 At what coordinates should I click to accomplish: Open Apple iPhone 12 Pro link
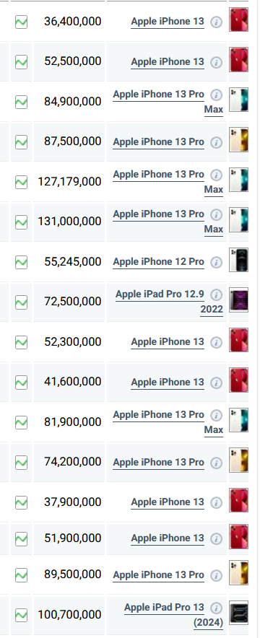click(158, 262)
